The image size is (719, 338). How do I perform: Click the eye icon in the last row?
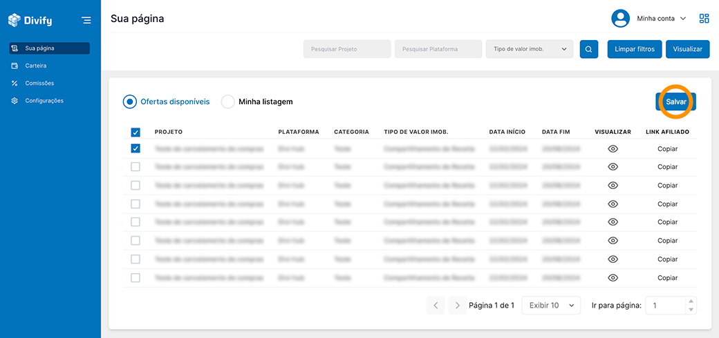pyautogui.click(x=613, y=277)
